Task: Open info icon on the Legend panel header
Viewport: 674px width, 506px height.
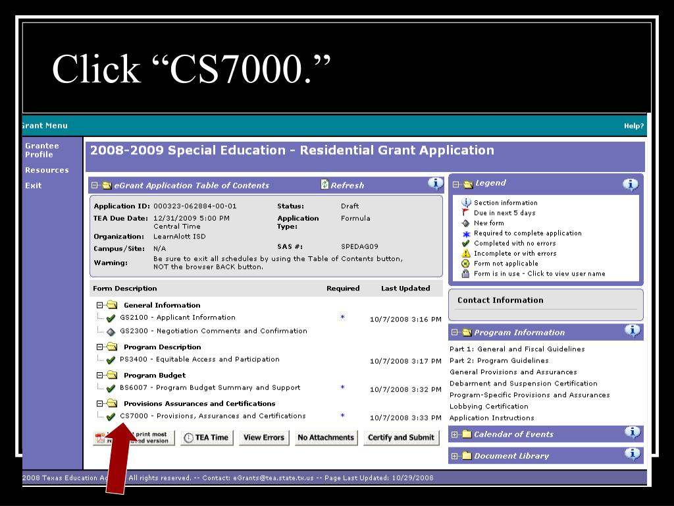Action: click(x=630, y=185)
